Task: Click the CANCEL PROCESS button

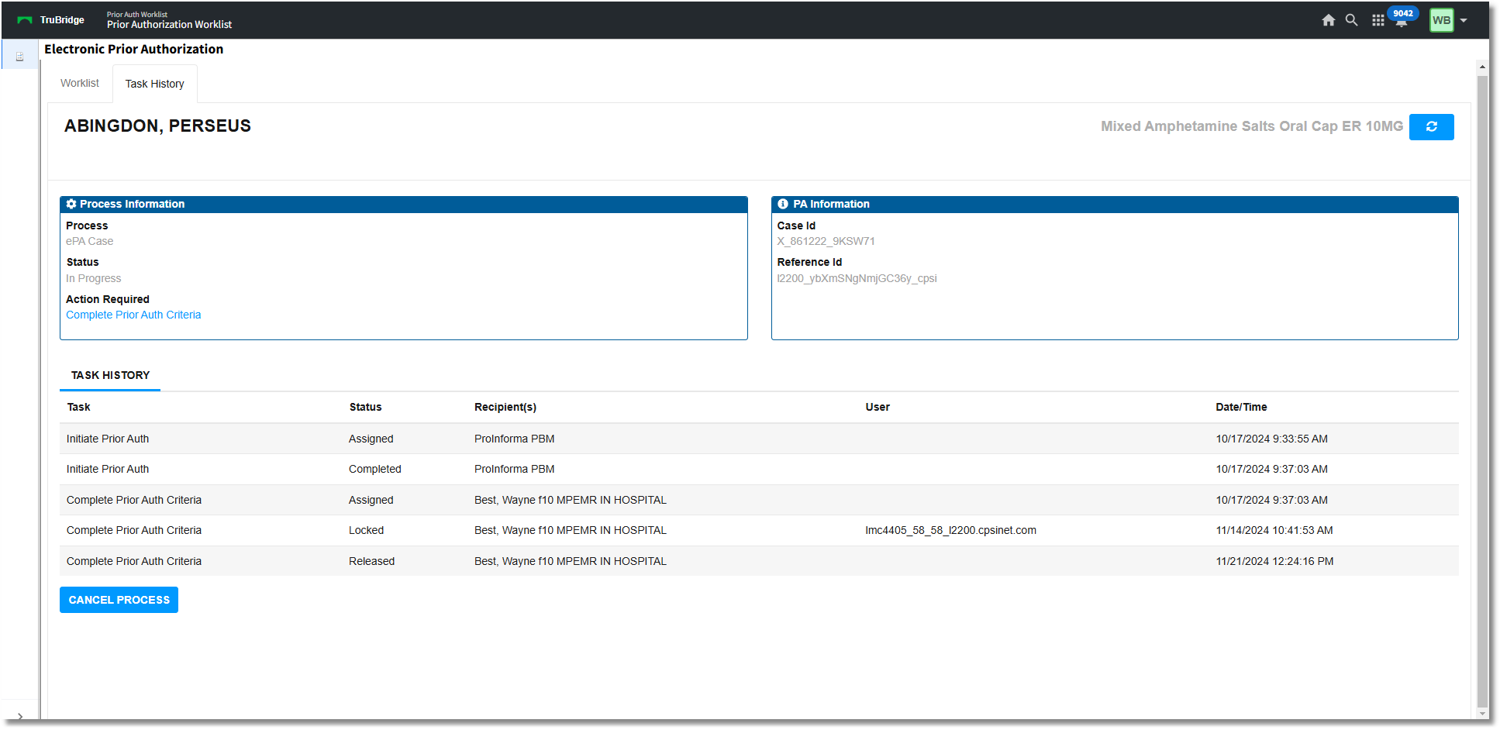Action: [119, 600]
